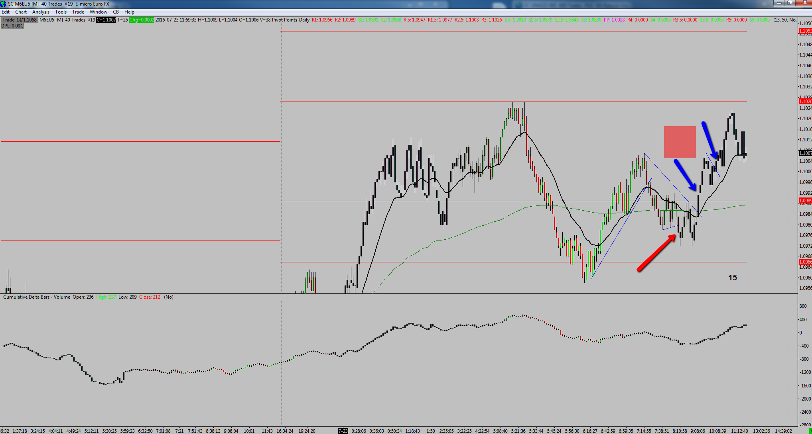The image size is (812, 434).
Task: Click the highlighted '7-23' date marker on time axis
Action: (343, 431)
